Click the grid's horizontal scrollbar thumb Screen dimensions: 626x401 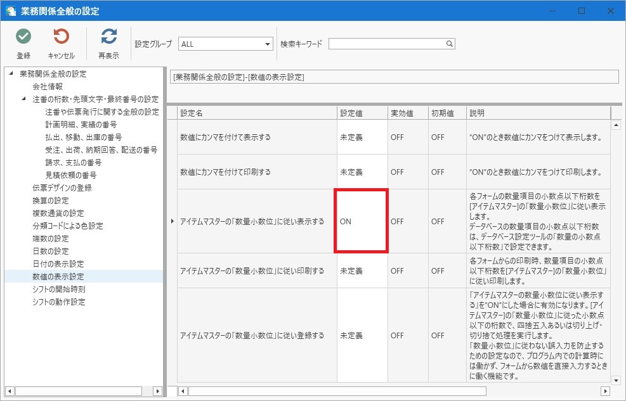click(x=337, y=391)
